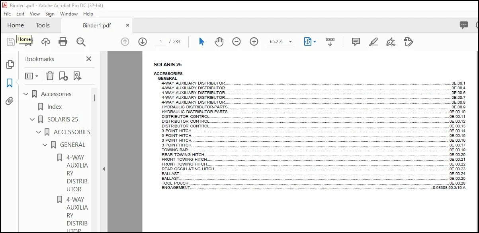Viewport: 479px width, 233px height.
Task: Select the GENERAL bookmark label
Action: (x=72, y=145)
